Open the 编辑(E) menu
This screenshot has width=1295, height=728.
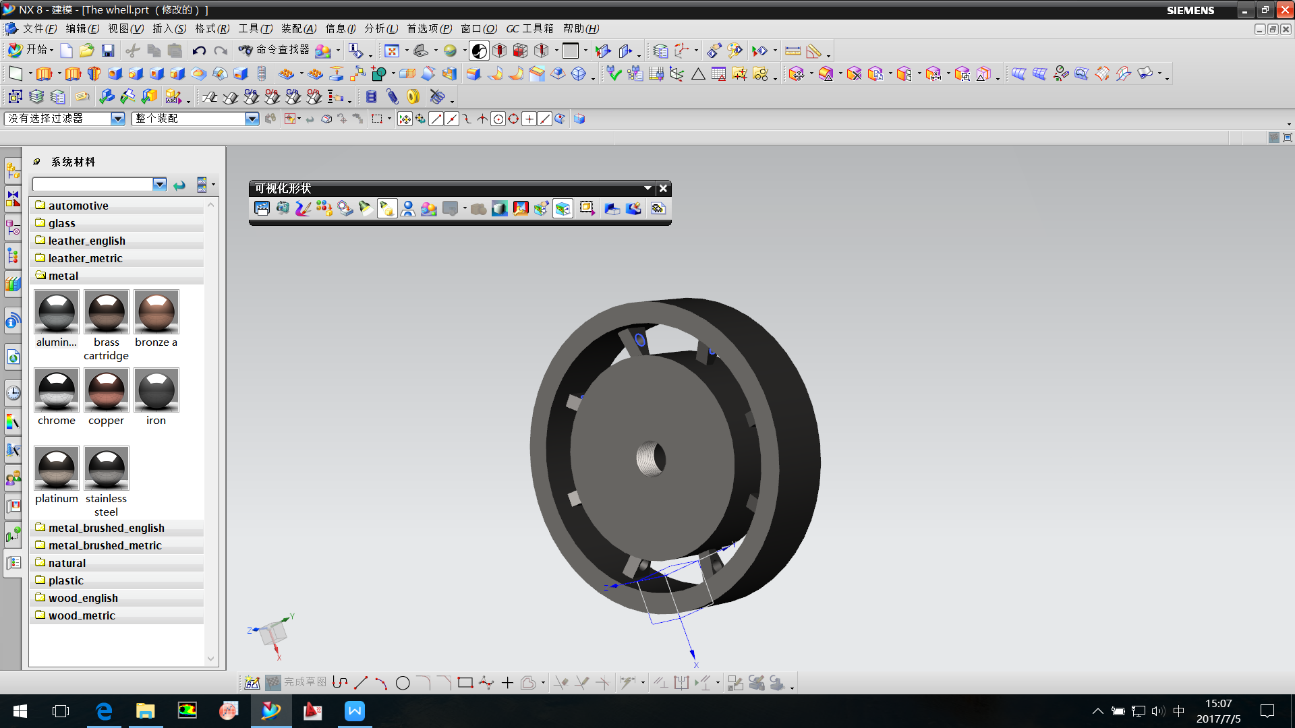82,28
